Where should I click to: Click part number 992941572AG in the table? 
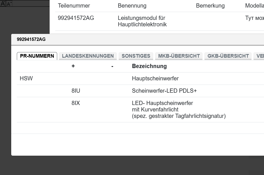click(x=76, y=18)
